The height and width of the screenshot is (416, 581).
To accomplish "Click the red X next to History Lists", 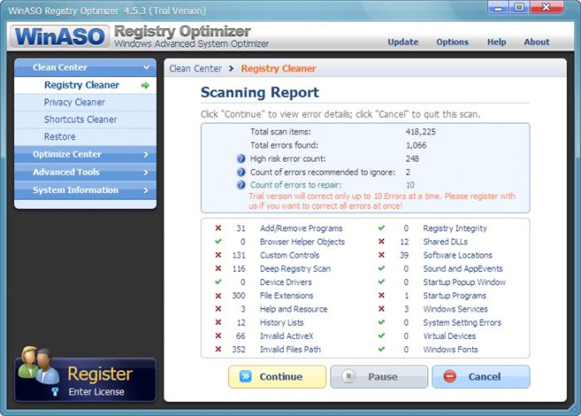I will coord(218,322).
